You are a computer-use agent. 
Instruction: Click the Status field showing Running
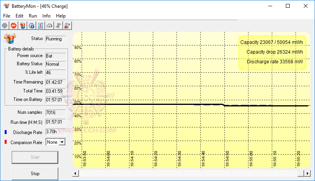click(x=56, y=39)
